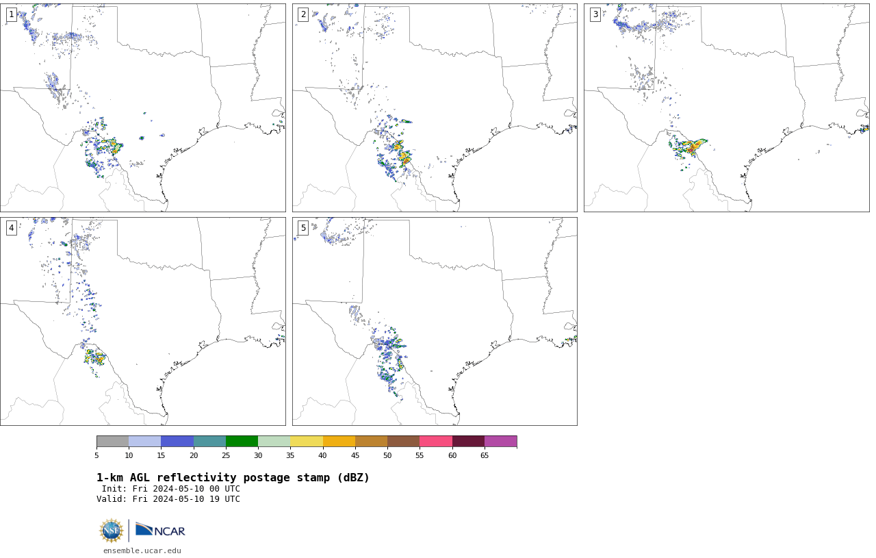Pick the light blue 10-15 dBZ swatch
Image resolution: width=876 pixels, height=558 pixels.
click(x=145, y=441)
